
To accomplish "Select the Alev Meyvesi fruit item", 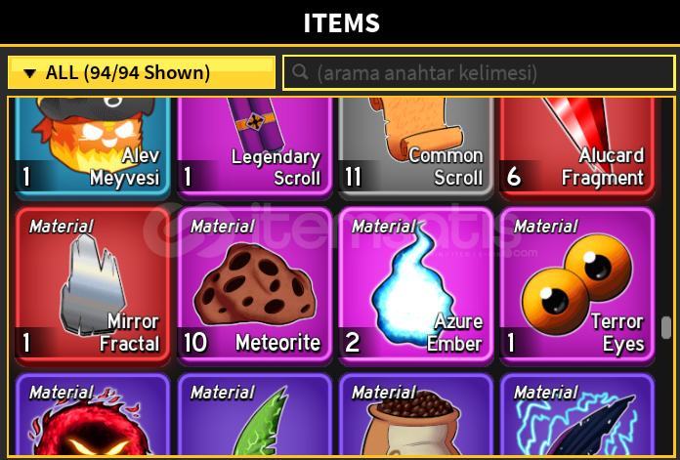I will point(93,147).
